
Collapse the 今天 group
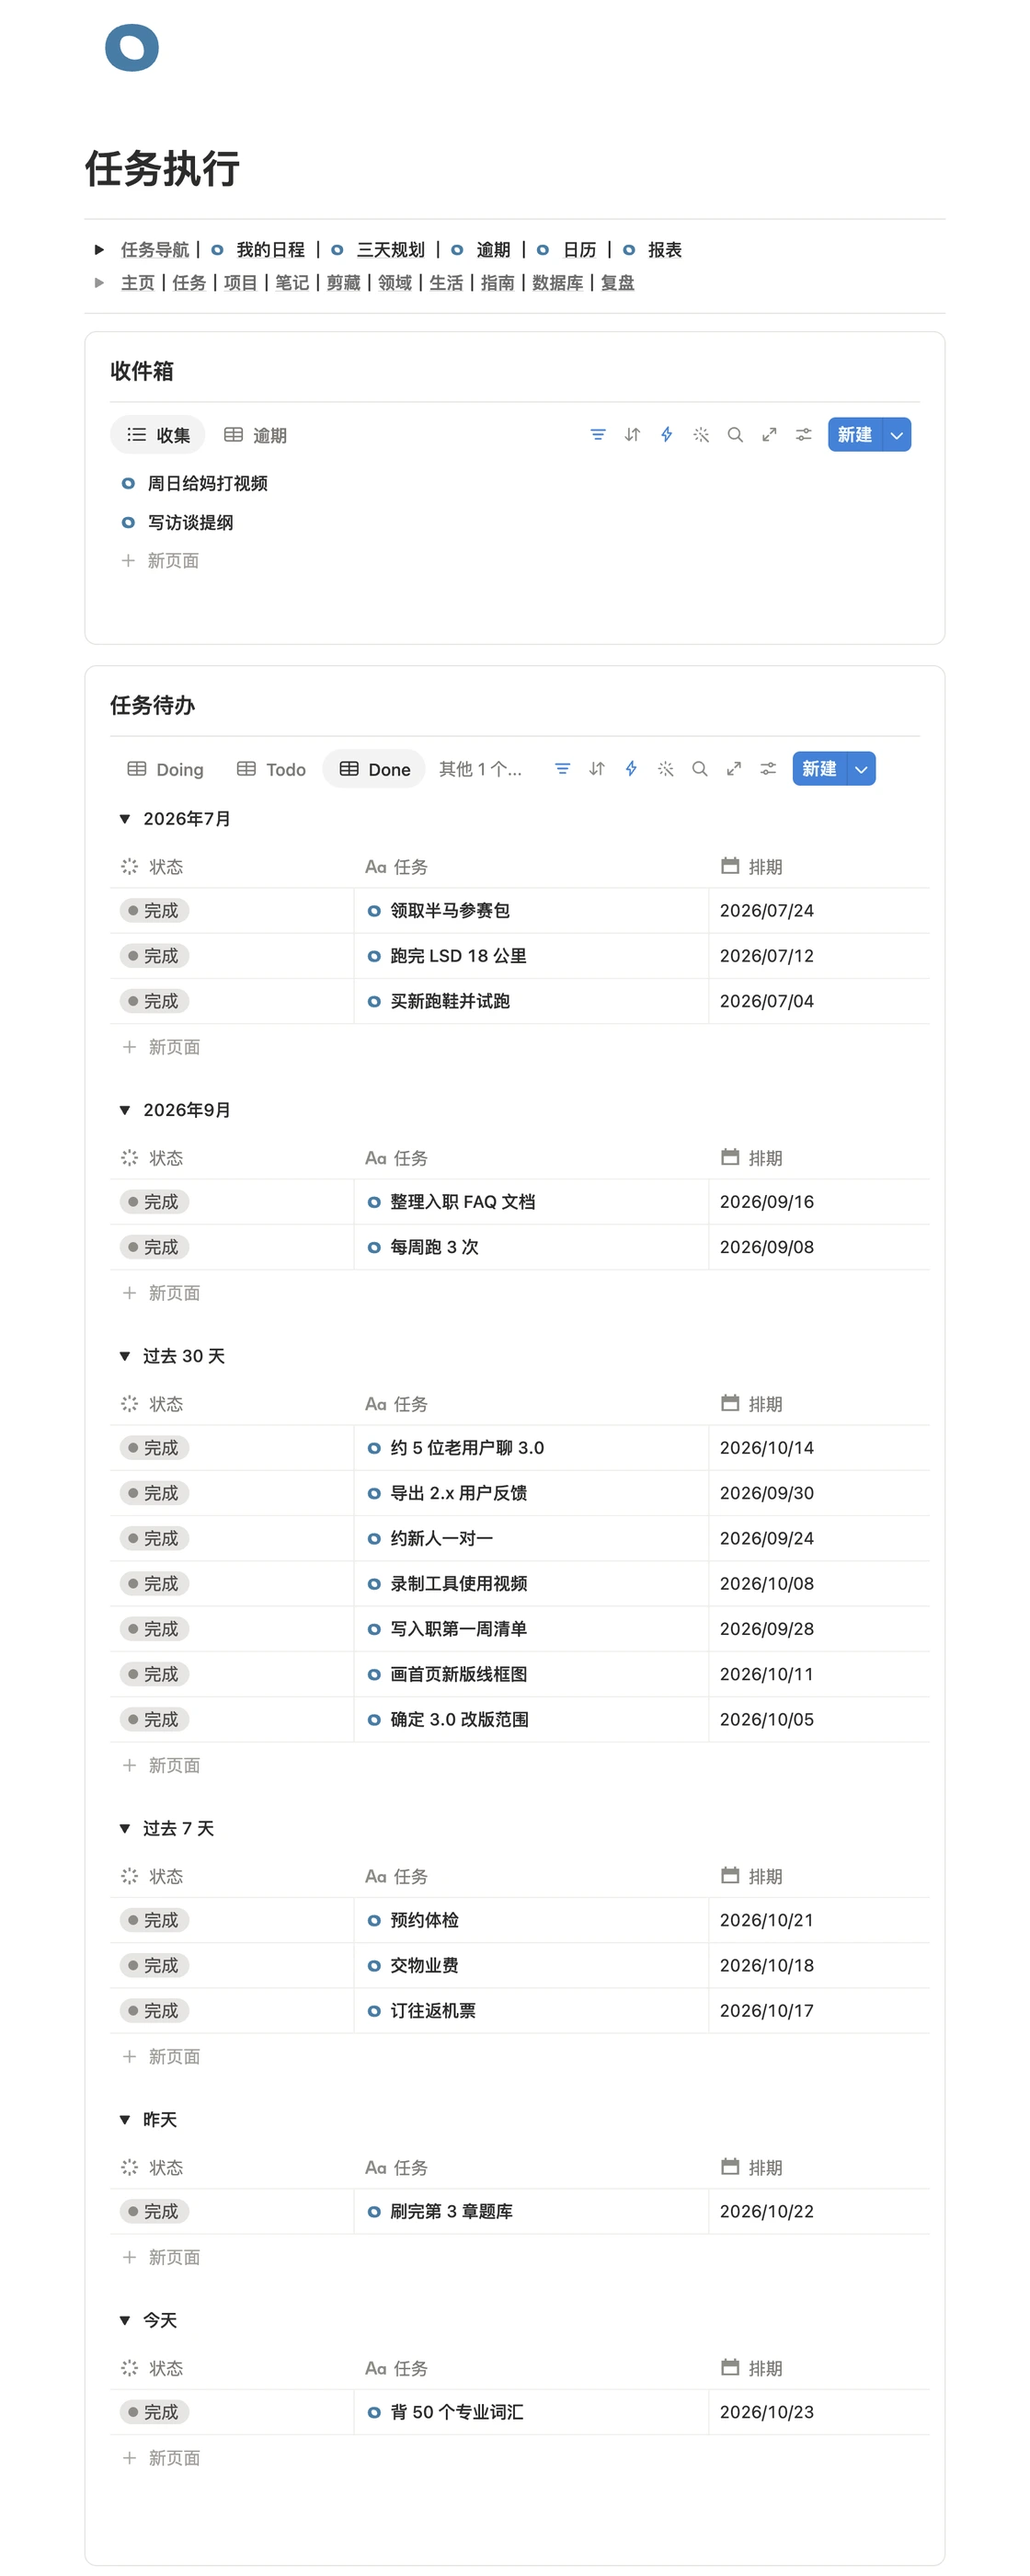(125, 2319)
